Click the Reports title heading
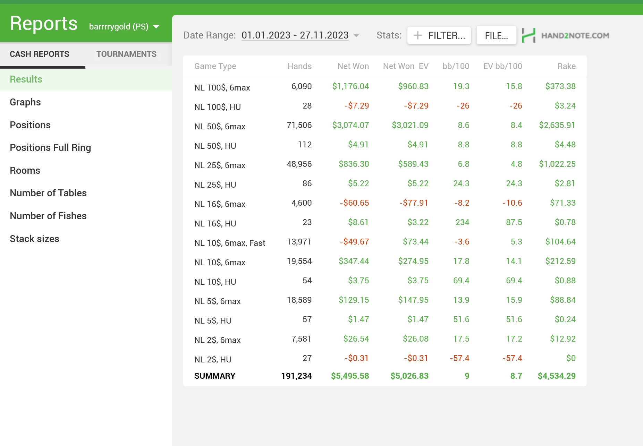The width and height of the screenshot is (643, 446). pos(44,24)
